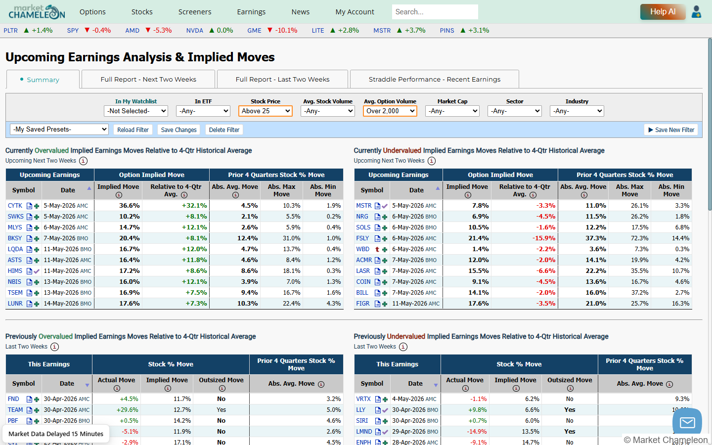Open the Market Cap dropdown
This screenshot has width=712, height=445.
(x=452, y=111)
